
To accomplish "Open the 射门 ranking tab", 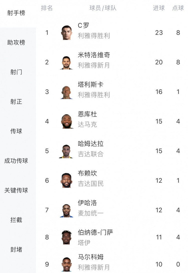I will tap(16, 72).
